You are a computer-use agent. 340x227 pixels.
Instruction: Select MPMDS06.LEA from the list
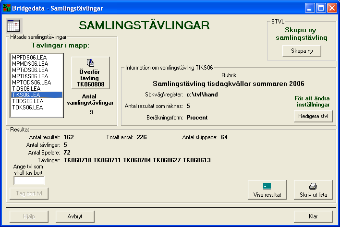29,63
